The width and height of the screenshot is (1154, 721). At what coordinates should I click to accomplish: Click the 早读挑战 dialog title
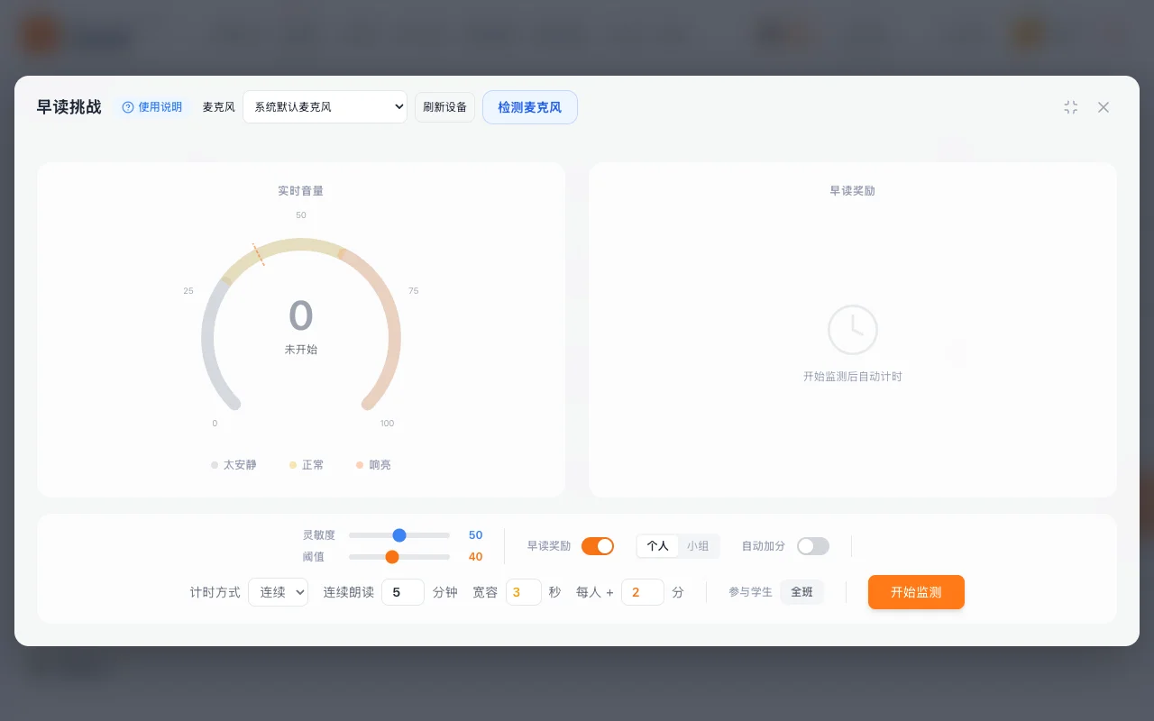tap(69, 107)
